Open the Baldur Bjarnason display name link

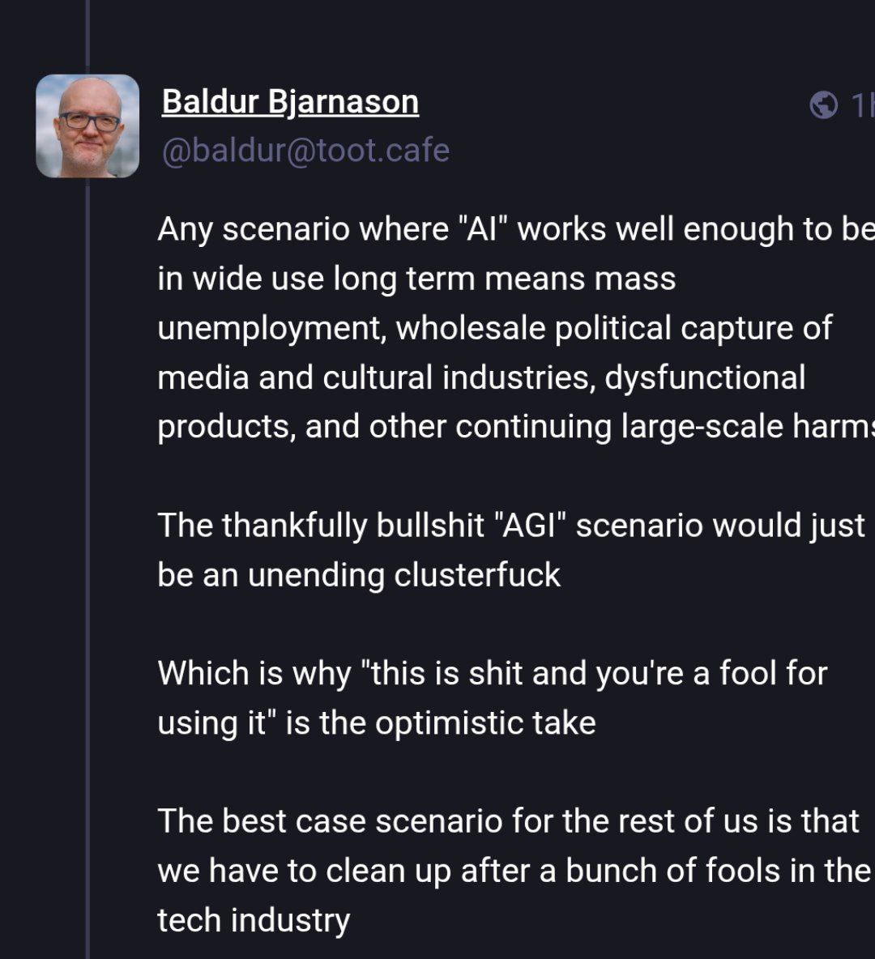pyautogui.click(x=290, y=102)
